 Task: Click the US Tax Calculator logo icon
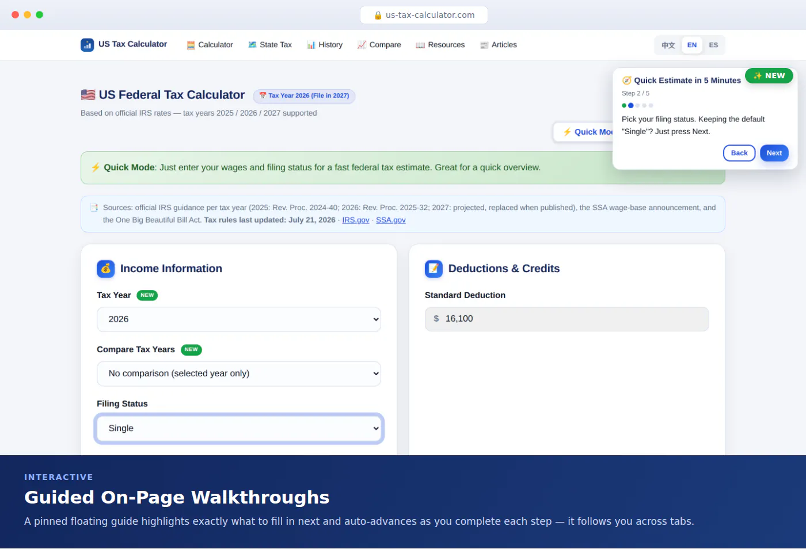(x=87, y=45)
